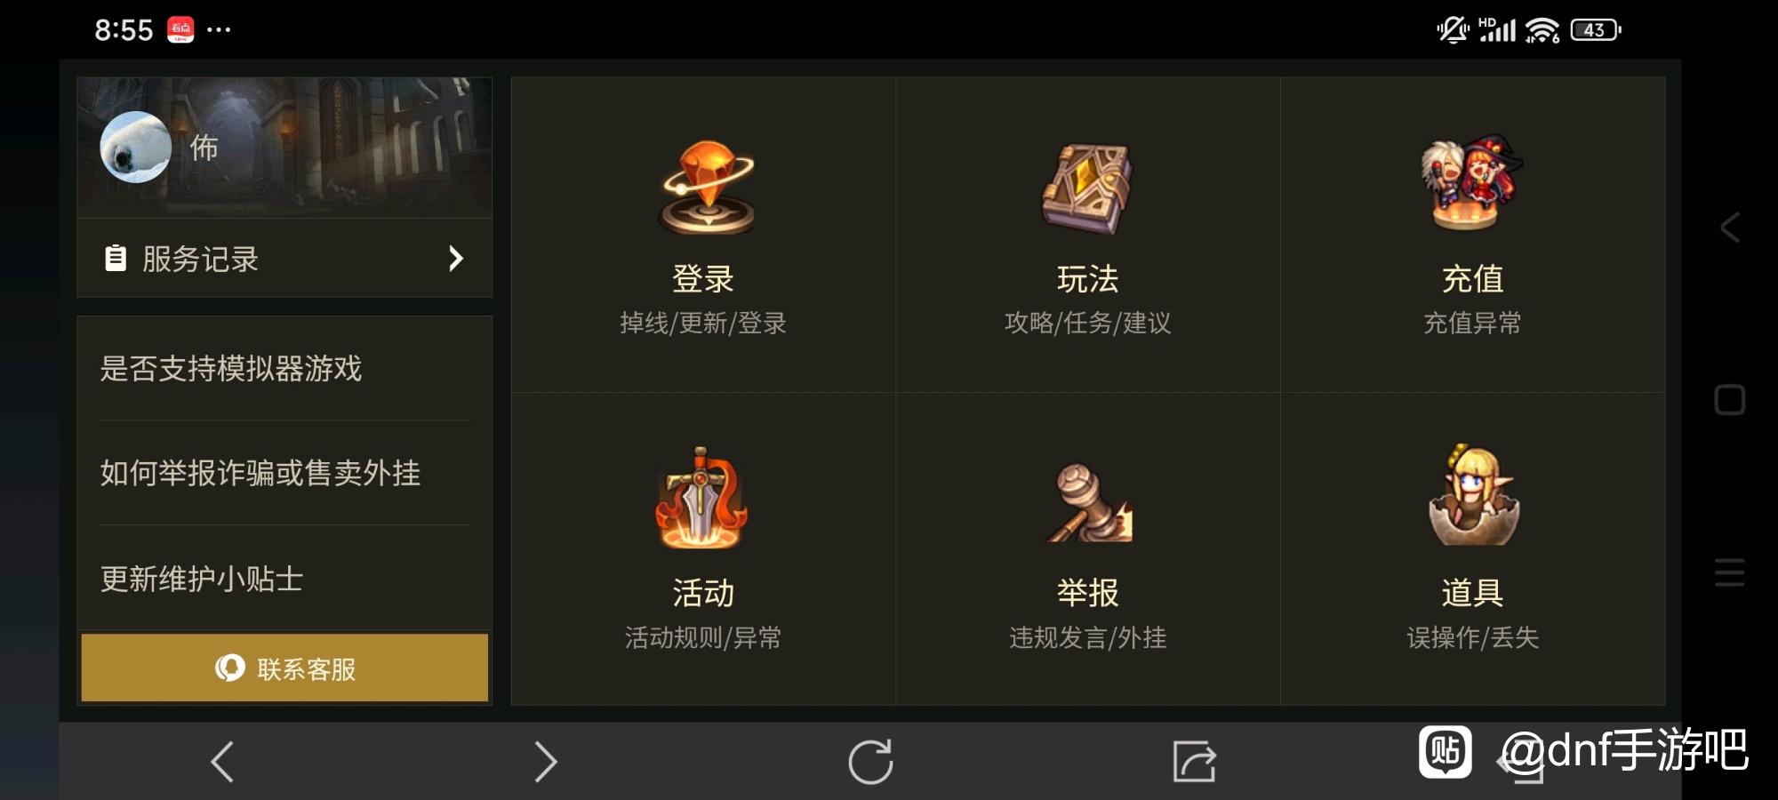Viewport: 1778px width, 800px height.
Task: Tap the seal profile avatar
Action: point(135,148)
